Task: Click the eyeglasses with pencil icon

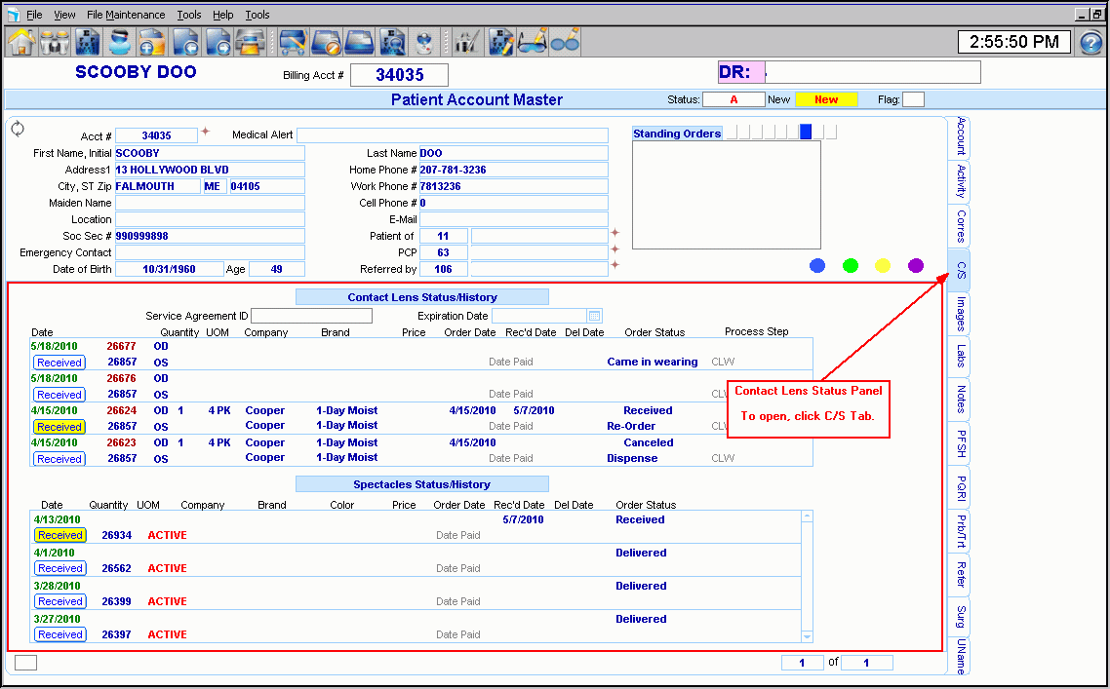Action: pos(532,42)
